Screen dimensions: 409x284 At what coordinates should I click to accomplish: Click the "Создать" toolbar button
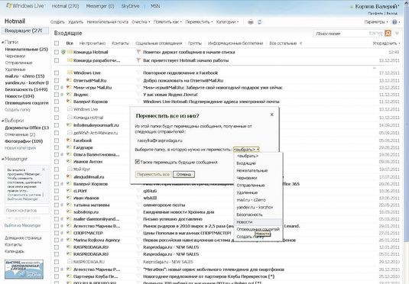(57, 22)
